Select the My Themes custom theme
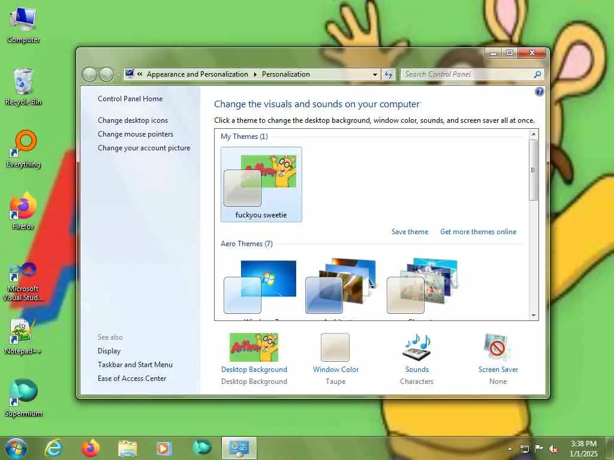The width and height of the screenshot is (614, 460). 261,184
